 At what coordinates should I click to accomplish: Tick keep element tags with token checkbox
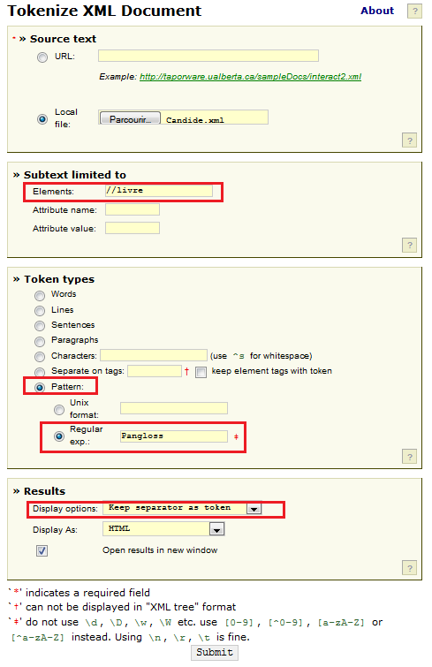[x=201, y=372]
